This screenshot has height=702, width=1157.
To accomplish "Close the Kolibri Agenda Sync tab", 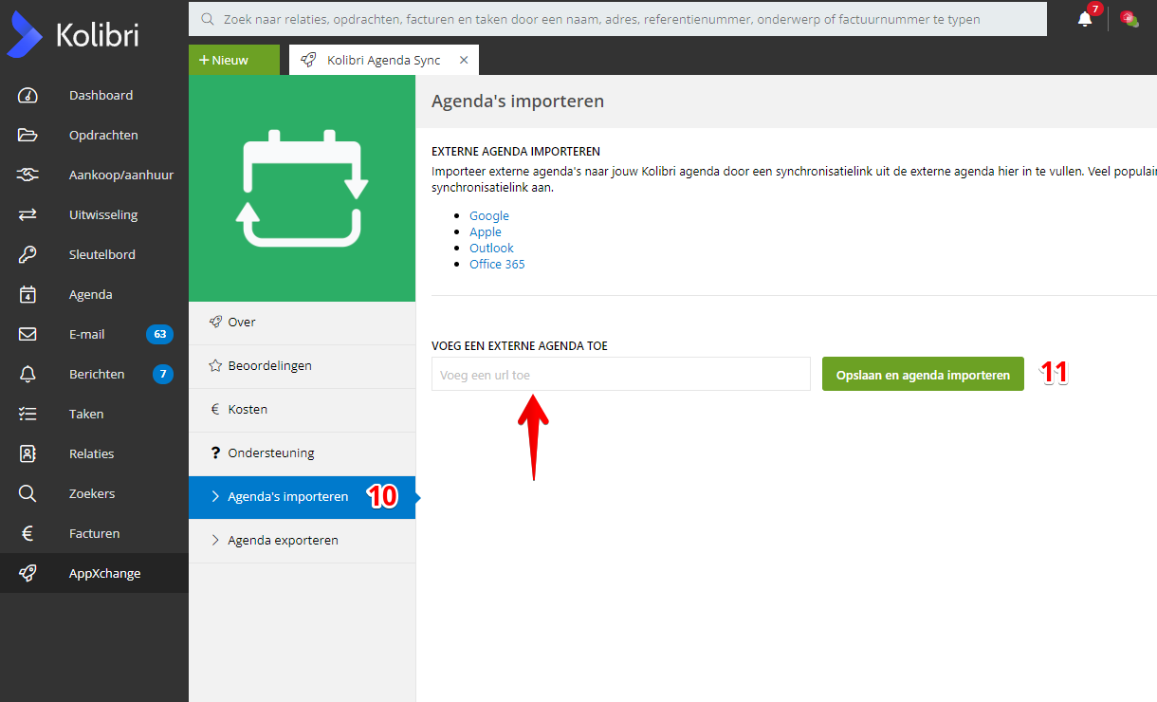I will click(x=464, y=60).
